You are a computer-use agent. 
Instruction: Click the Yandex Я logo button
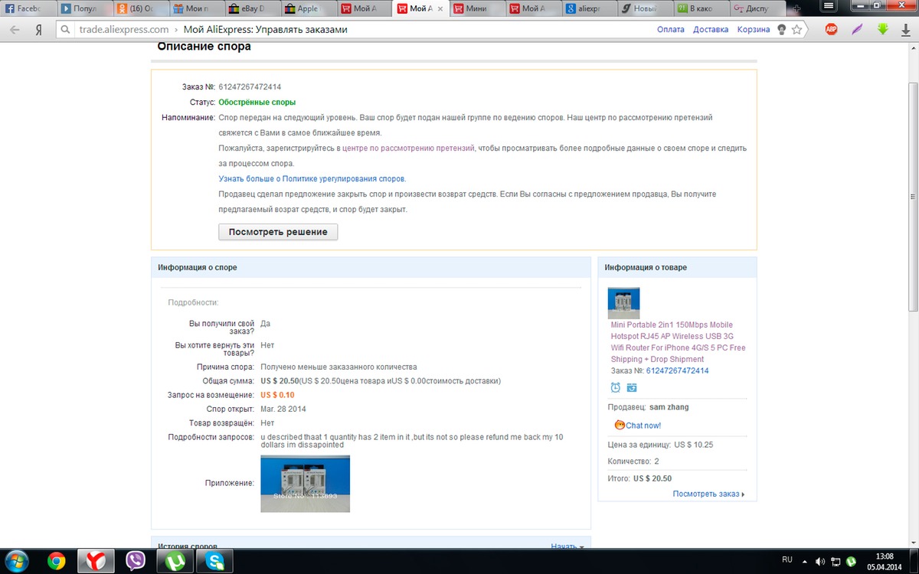[38, 30]
